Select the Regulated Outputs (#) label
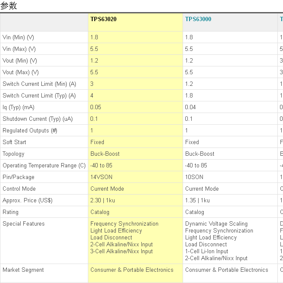The image size is (283, 283). (x=30, y=130)
